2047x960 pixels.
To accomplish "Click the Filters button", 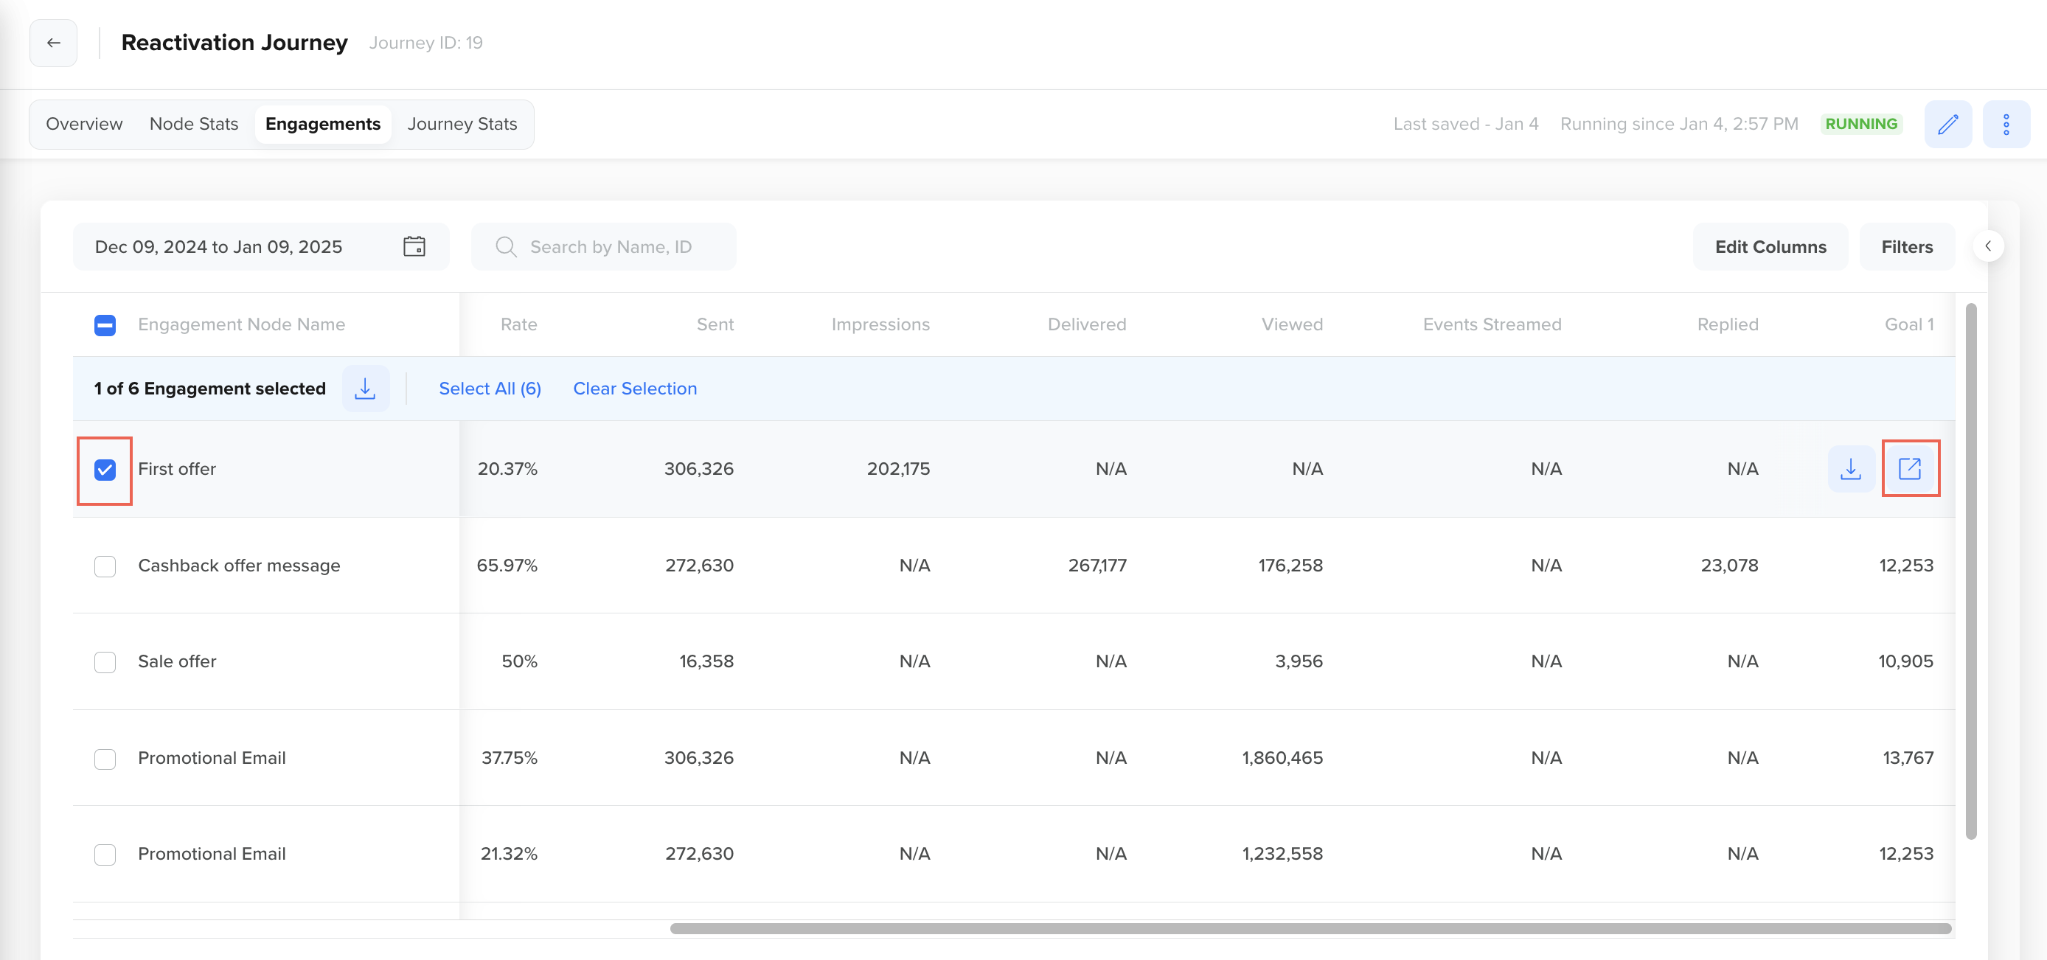I will [x=1908, y=246].
